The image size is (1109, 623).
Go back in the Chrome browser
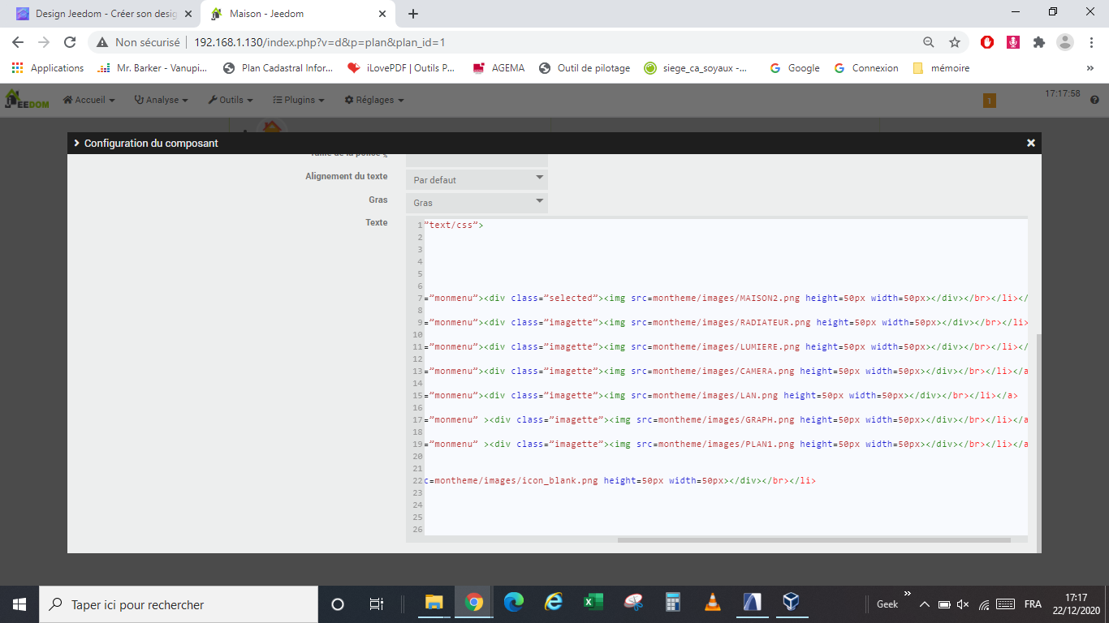click(18, 42)
